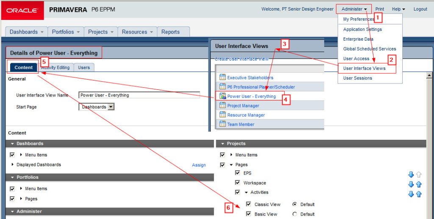The image size is (434, 219).
Task: Click Create User Interface View link
Action: (242, 59)
